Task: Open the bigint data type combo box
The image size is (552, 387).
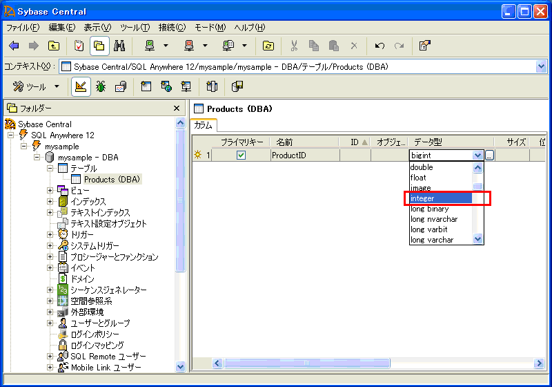Action: point(477,155)
